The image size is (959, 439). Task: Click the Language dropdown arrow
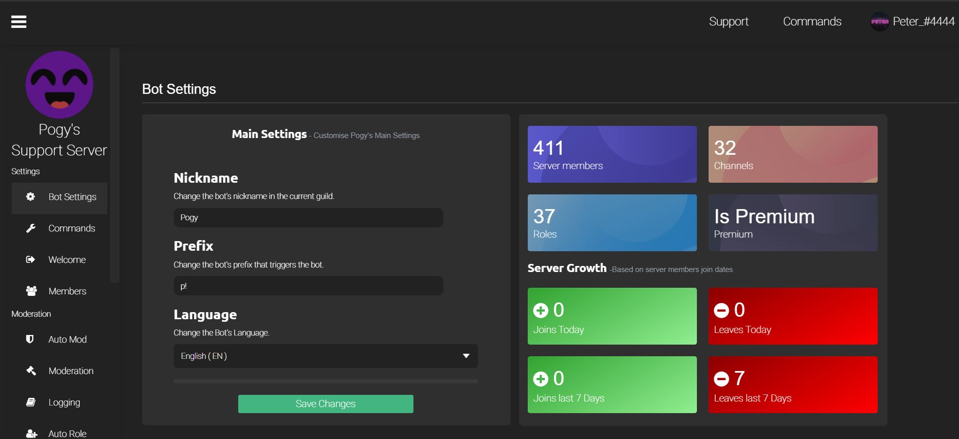click(466, 356)
